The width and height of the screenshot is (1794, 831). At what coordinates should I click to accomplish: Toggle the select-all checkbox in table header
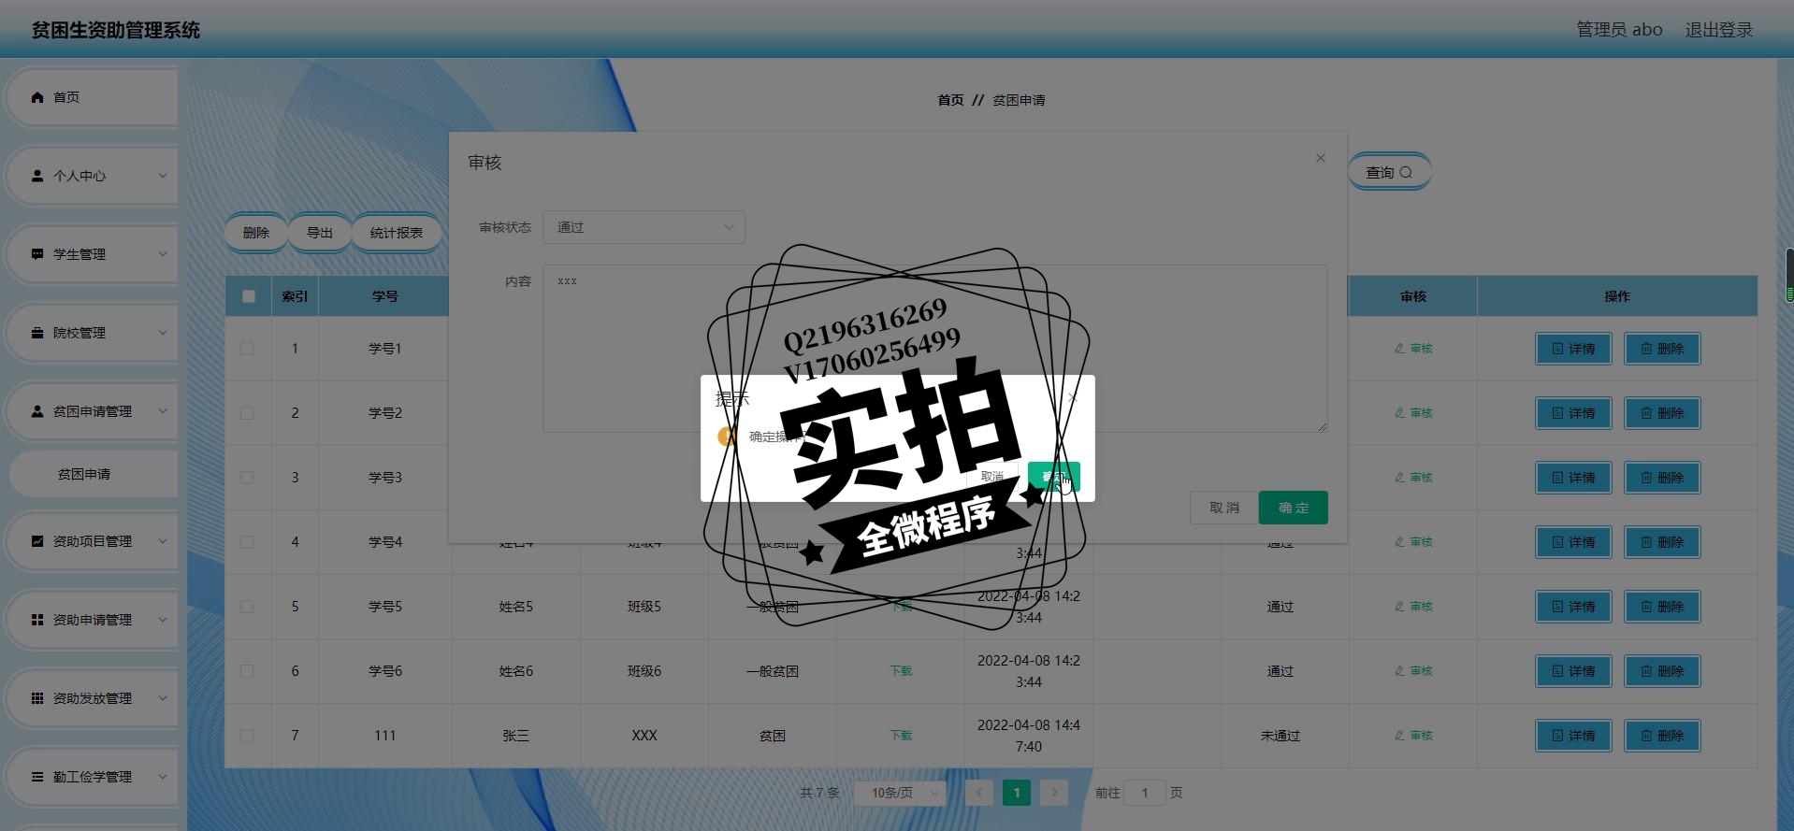(248, 296)
